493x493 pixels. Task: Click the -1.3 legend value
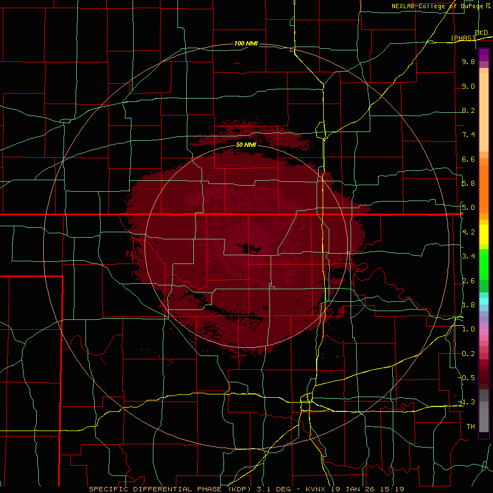pos(468,402)
